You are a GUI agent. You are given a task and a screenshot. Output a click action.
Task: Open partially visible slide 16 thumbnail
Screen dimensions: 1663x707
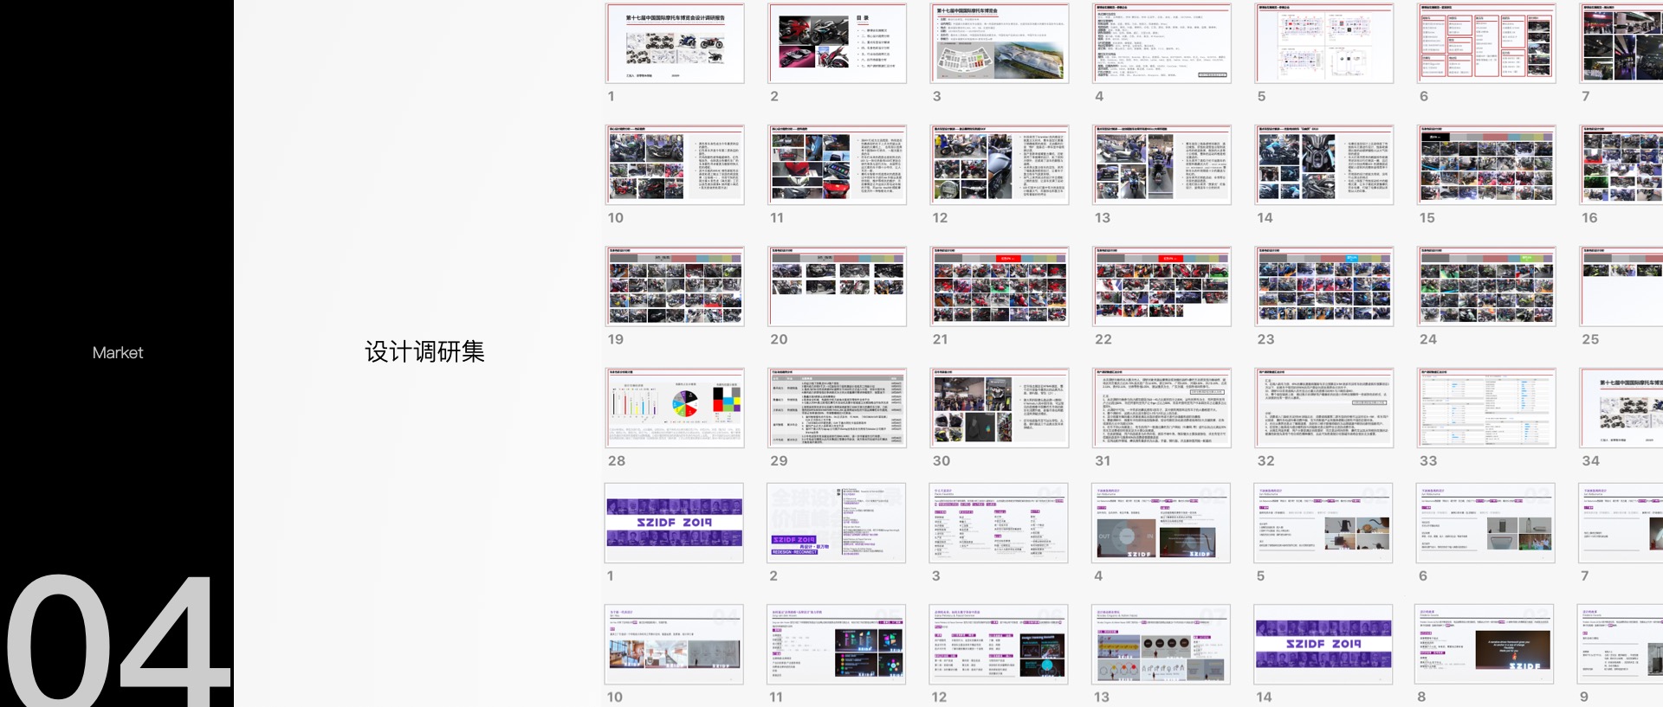pyautogui.click(x=1621, y=165)
